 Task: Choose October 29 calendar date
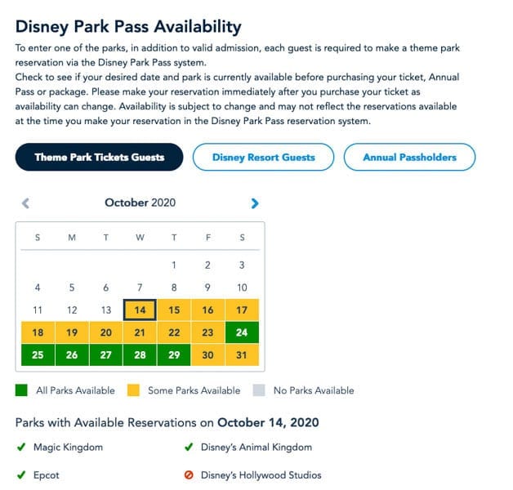173,355
